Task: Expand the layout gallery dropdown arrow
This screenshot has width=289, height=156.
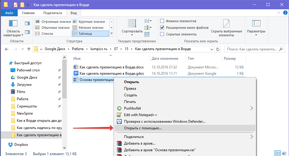Action: [112, 34]
